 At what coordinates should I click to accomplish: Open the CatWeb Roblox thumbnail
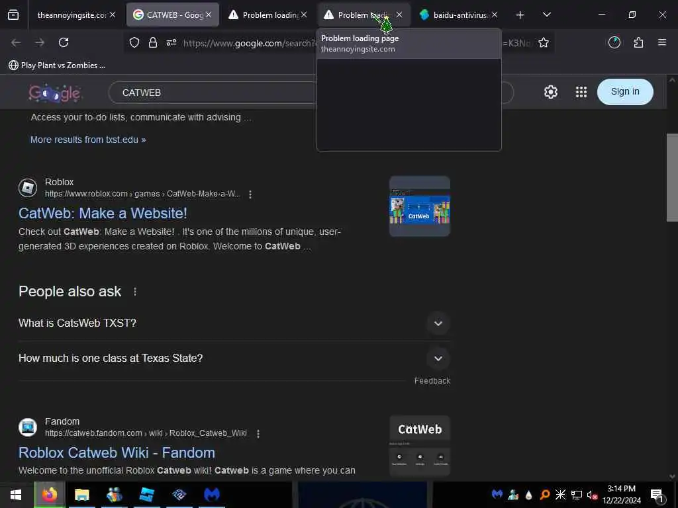click(x=419, y=206)
